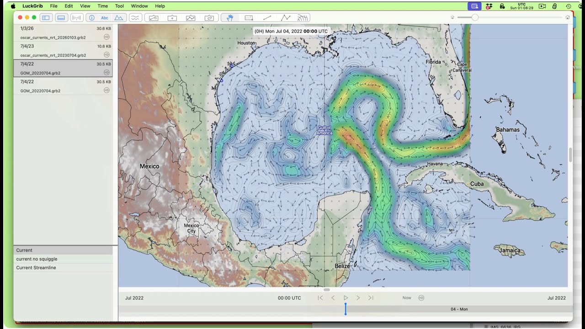585x329 pixels.
Task: Open the screen recording camera menu bar icon
Action: click(542, 6)
